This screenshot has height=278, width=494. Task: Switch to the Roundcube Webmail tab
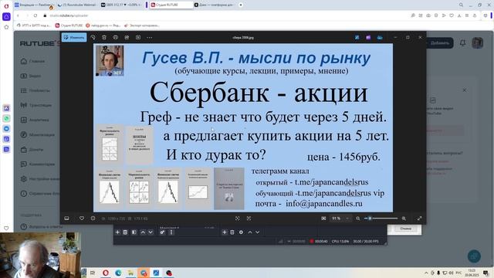tap(76, 5)
